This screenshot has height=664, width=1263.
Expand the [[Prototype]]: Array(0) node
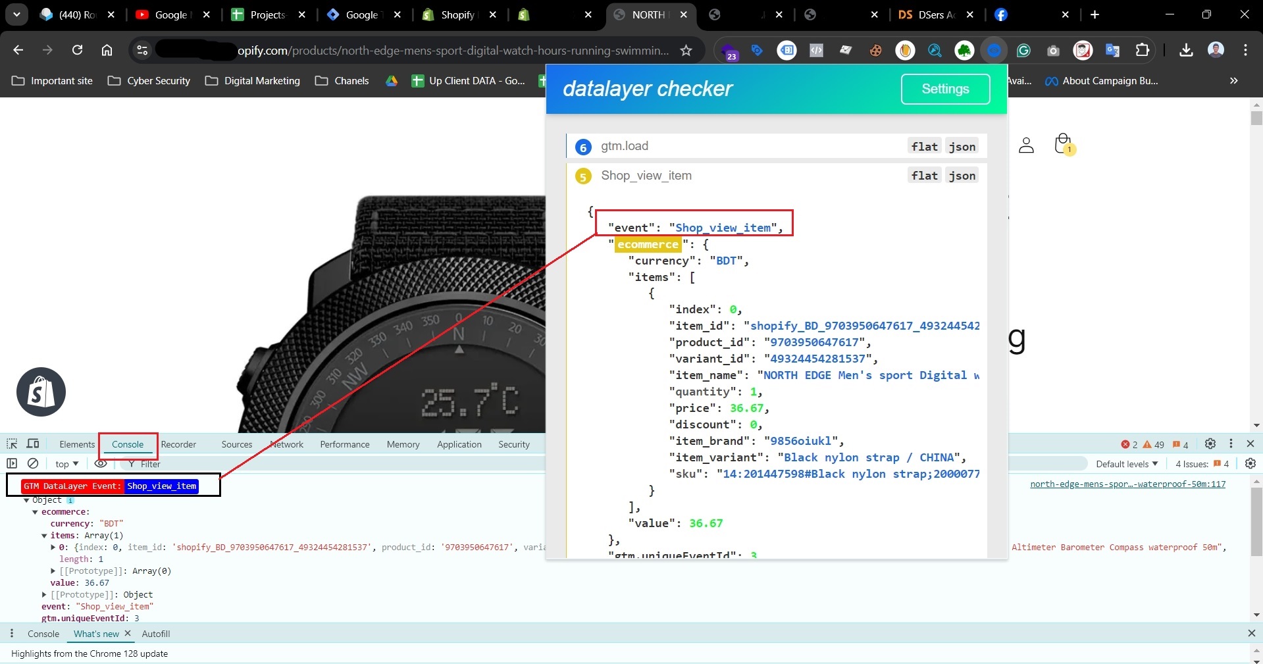[x=53, y=571]
